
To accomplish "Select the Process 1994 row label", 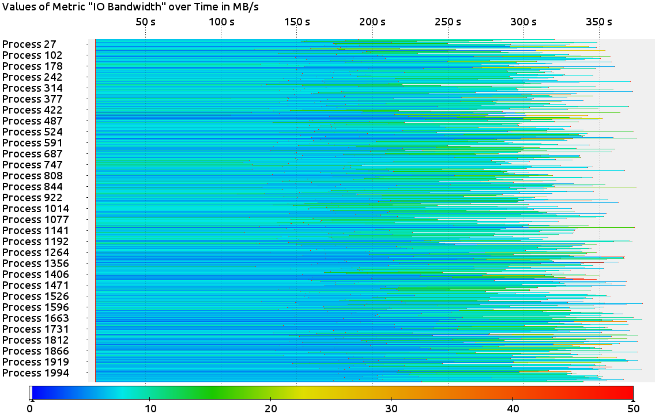I will click(x=35, y=373).
